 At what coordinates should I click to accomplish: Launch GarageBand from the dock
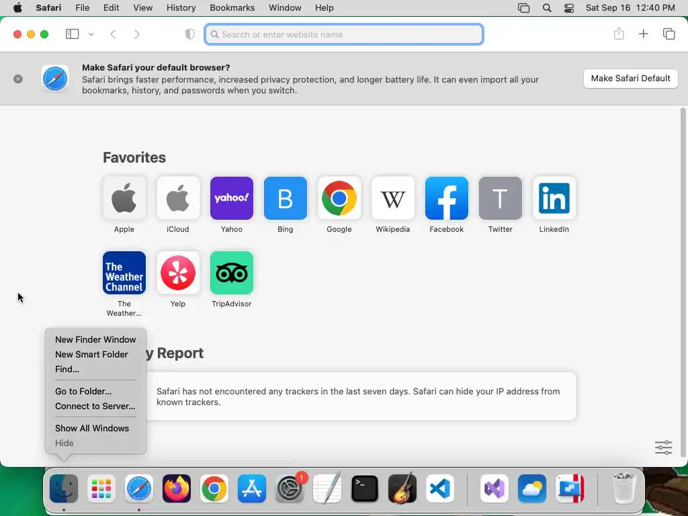[x=402, y=488]
